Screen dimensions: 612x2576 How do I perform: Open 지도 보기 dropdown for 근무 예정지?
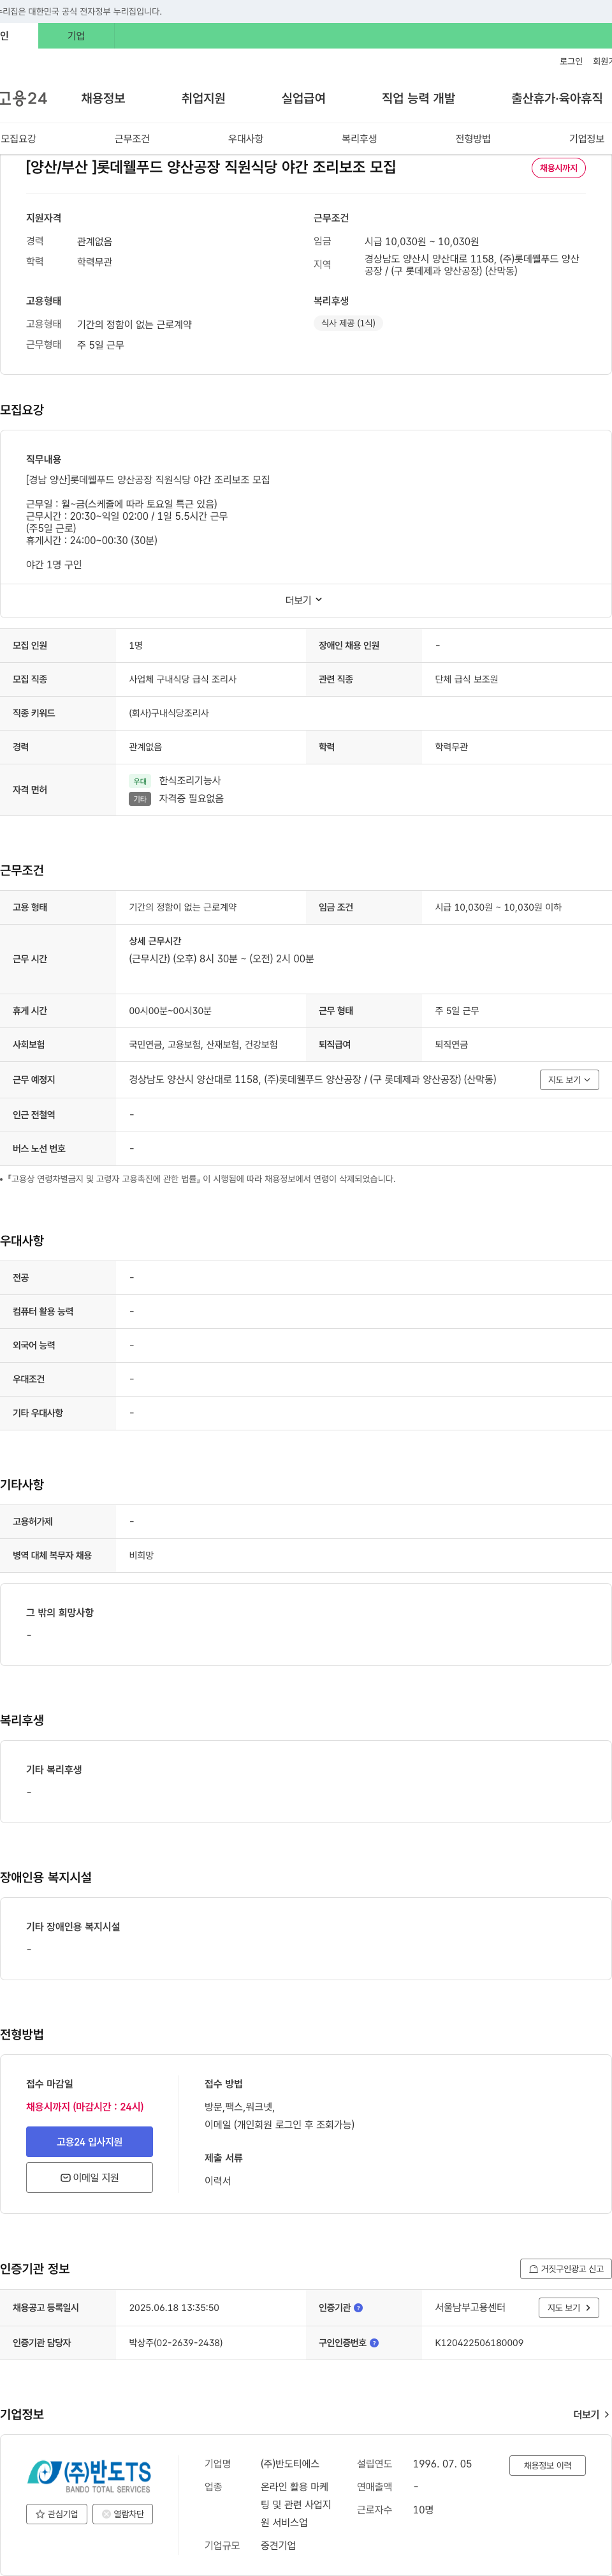point(569,1079)
